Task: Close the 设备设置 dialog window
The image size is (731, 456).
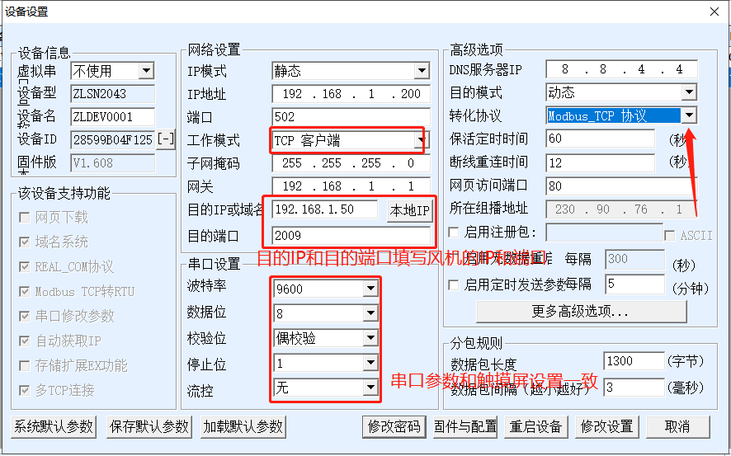Action: pyautogui.click(x=714, y=12)
